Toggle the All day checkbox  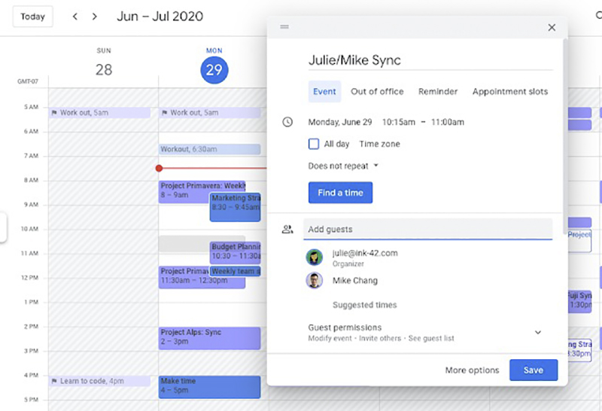314,144
